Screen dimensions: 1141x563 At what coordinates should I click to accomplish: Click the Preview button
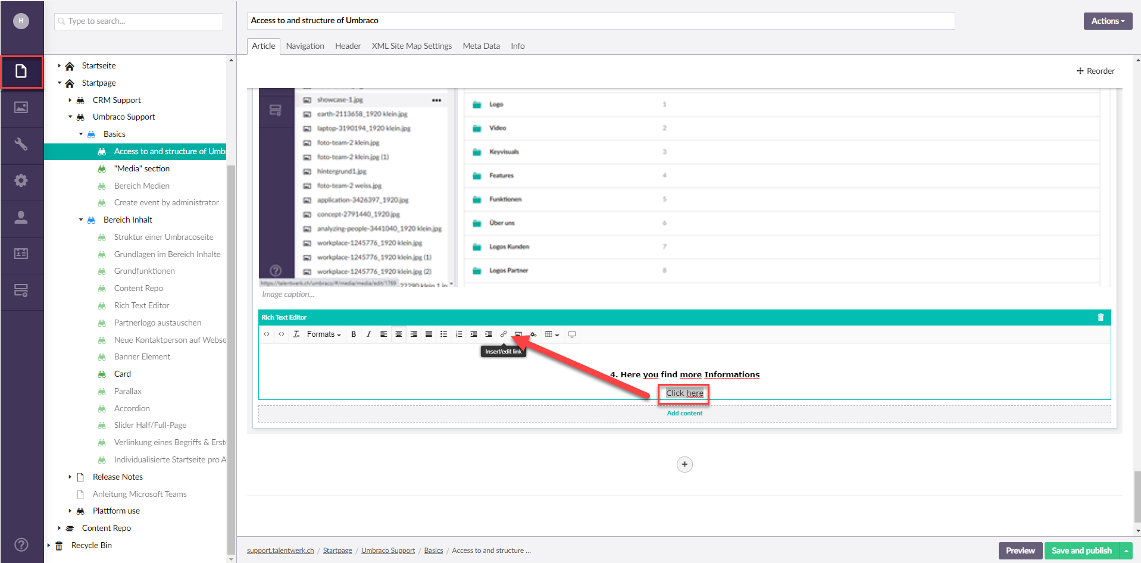point(1020,551)
